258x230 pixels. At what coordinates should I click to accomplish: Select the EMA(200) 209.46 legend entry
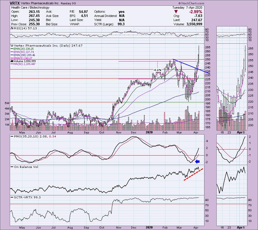23,55
